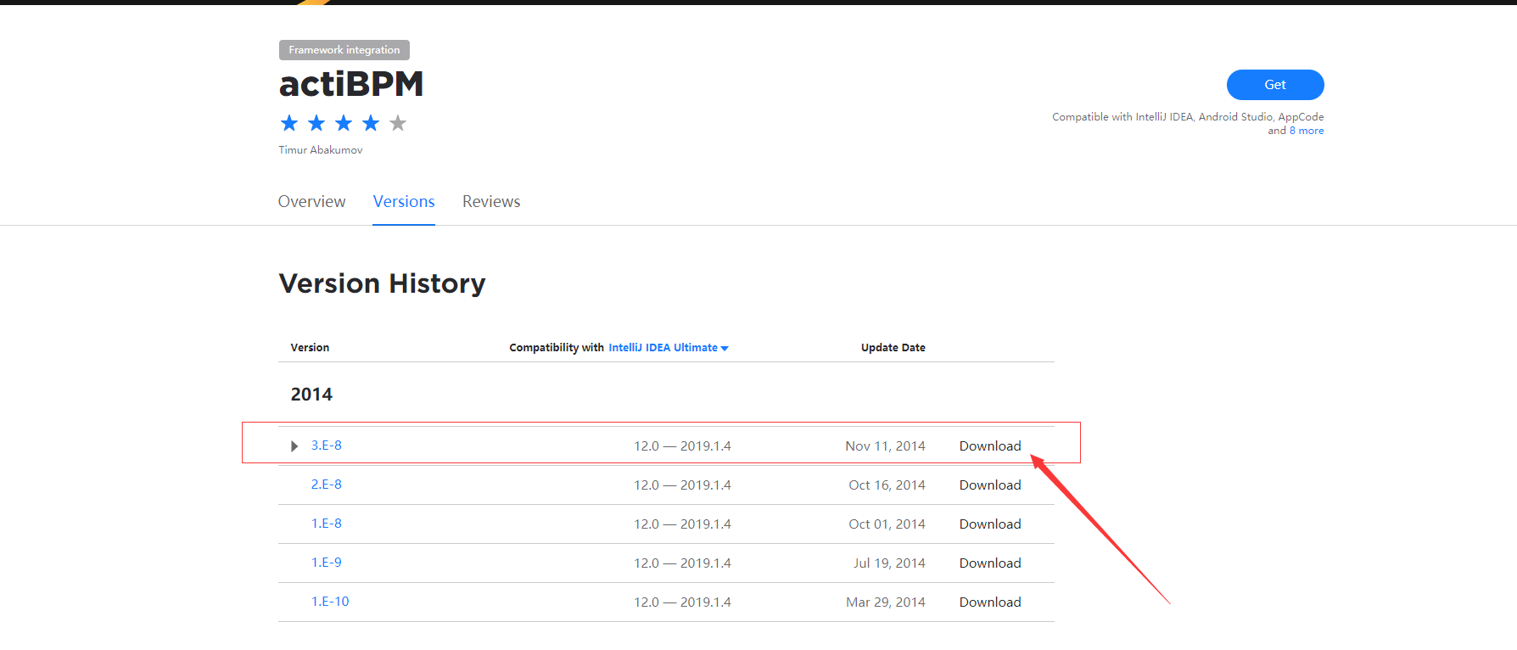This screenshot has height=650, width=1517.
Task: Open version 3.E-8 link
Action: [x=327, y=445]
